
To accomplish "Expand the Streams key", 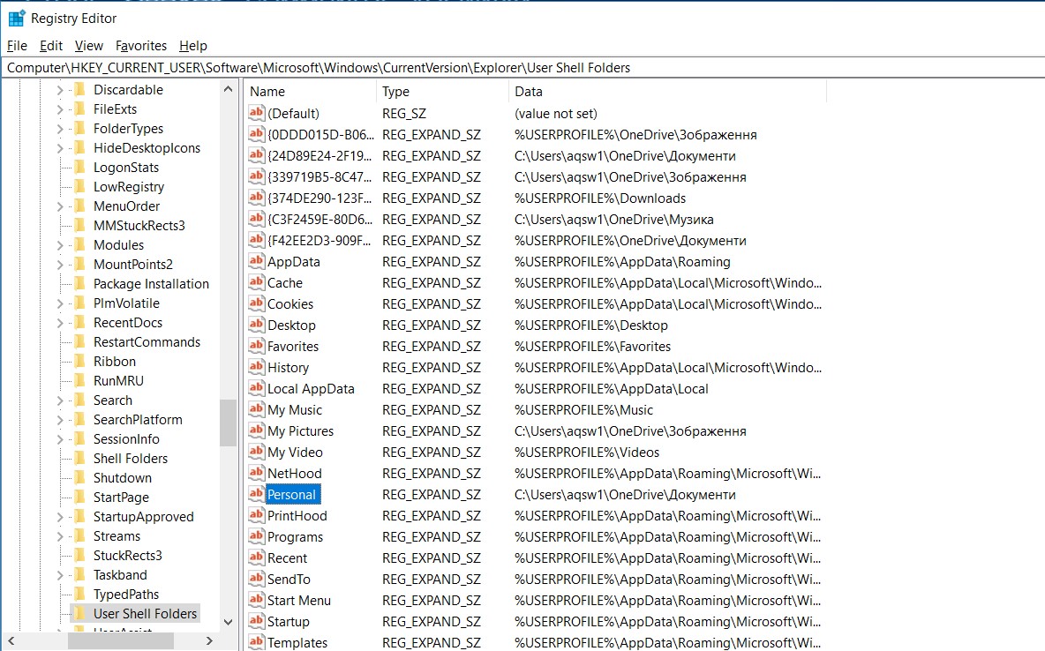I will (59, 535).
